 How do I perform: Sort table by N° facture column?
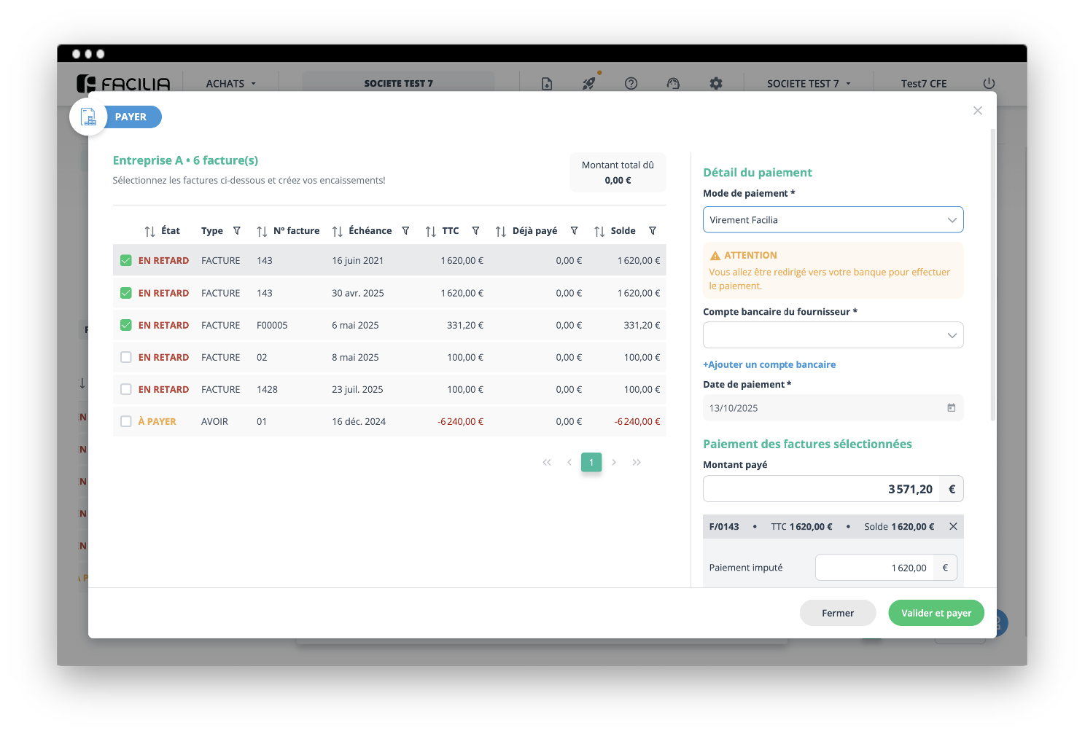(262, 232)
